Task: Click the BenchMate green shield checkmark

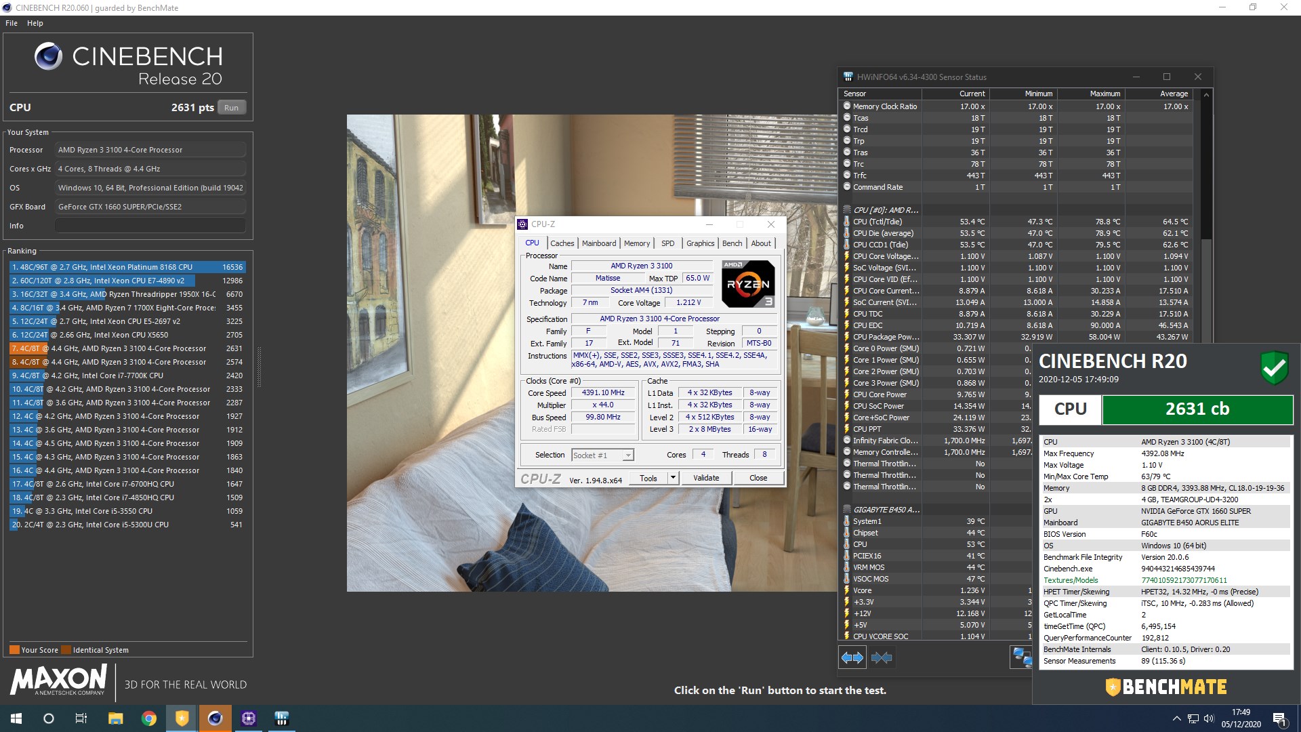Action: coord(1274,367)
